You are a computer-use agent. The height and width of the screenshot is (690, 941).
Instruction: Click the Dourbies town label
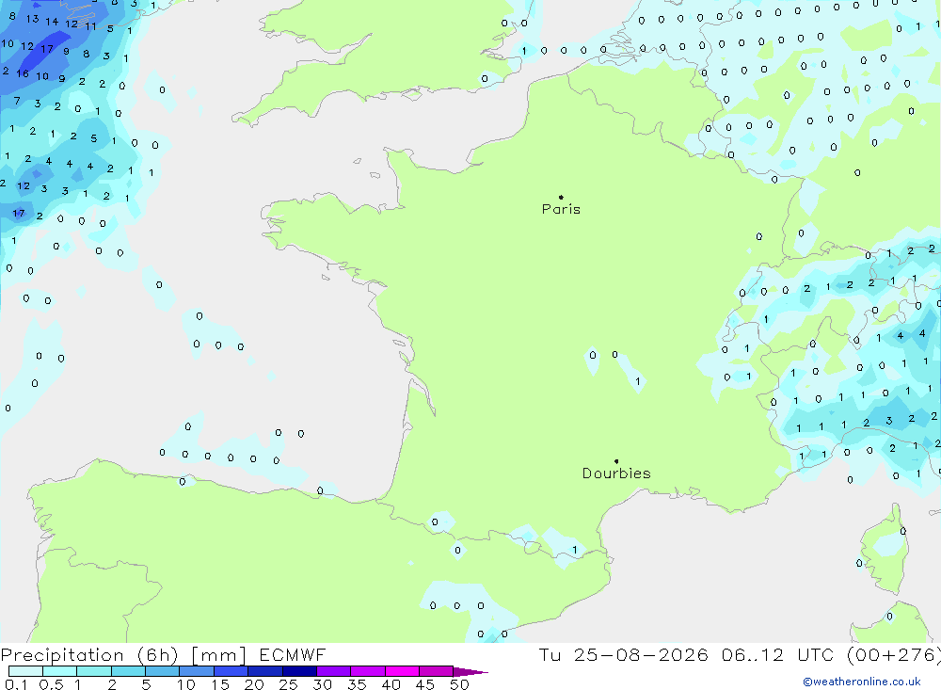(x=616, y=473)
